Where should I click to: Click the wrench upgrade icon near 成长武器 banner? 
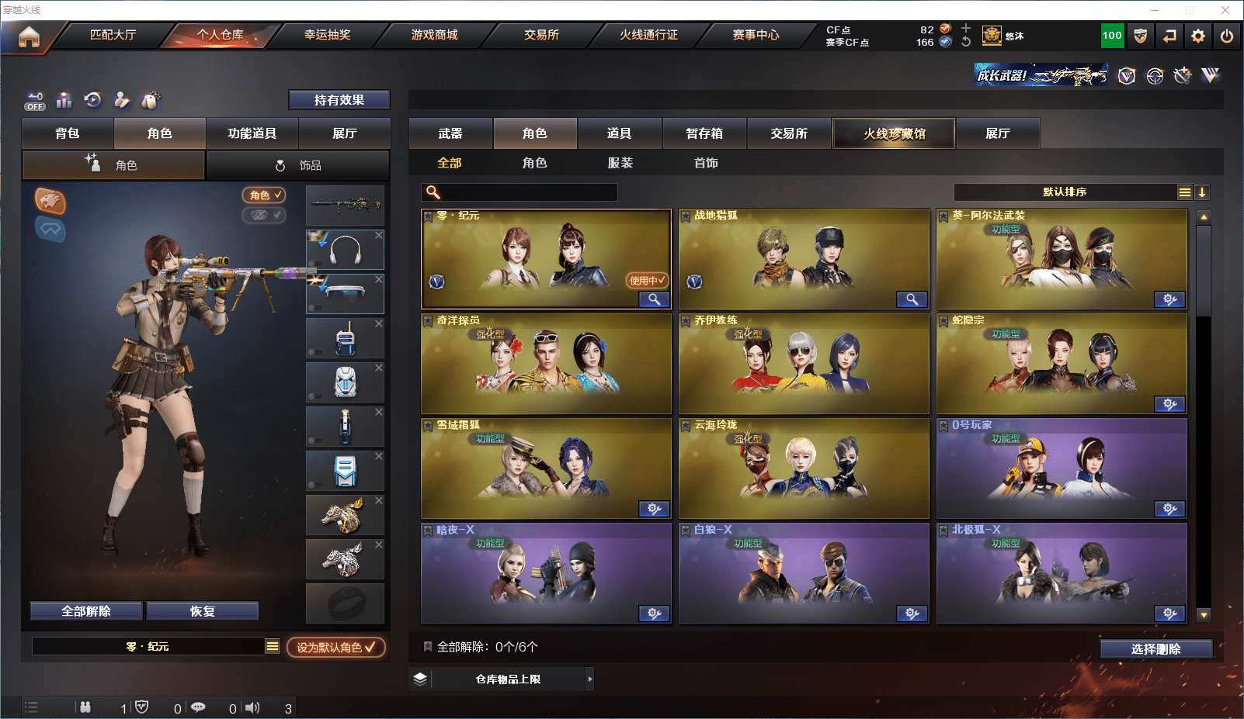(1182, 75)
